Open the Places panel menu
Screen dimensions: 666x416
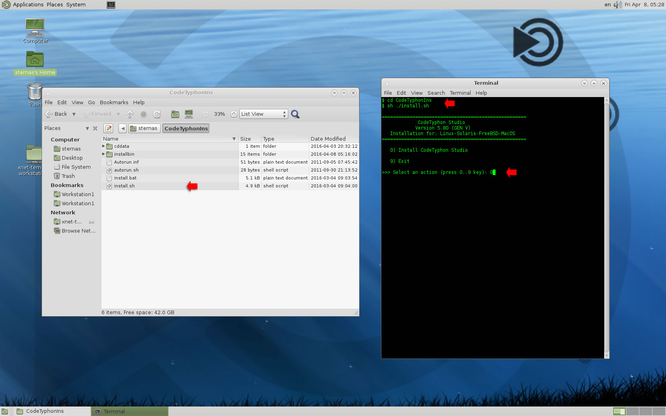point(55,5)
